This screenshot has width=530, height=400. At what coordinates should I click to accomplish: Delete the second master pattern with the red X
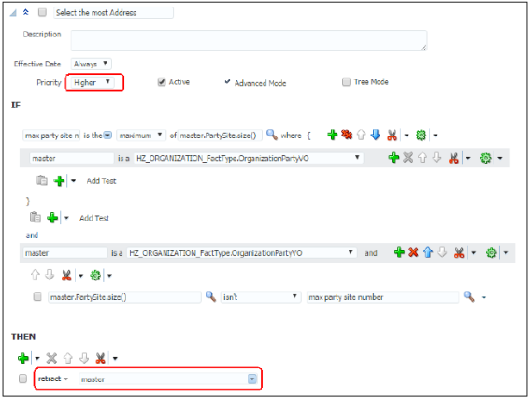tap(413, 252)
